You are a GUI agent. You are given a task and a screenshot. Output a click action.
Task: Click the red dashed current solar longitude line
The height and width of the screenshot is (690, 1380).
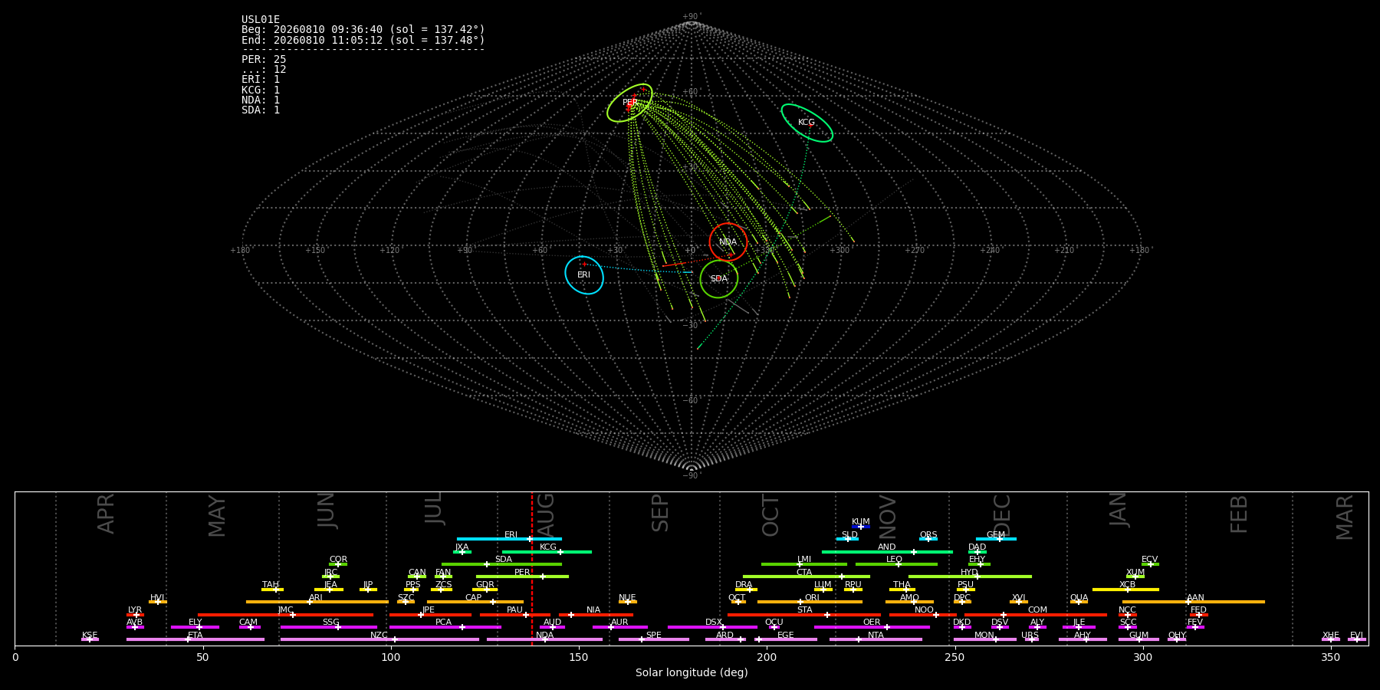click(x=532, y=568)
